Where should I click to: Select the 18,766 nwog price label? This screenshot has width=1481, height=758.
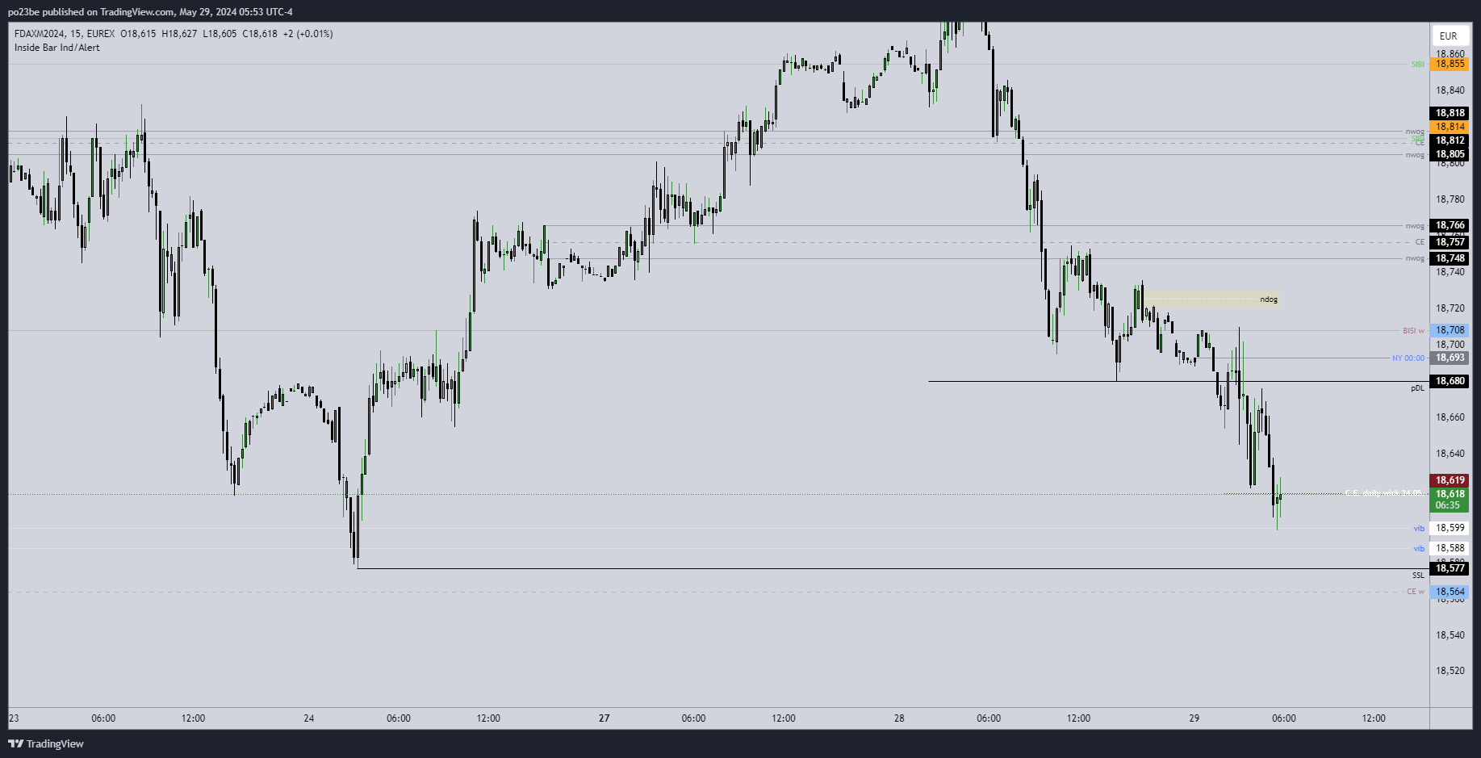pos(1450,226)
